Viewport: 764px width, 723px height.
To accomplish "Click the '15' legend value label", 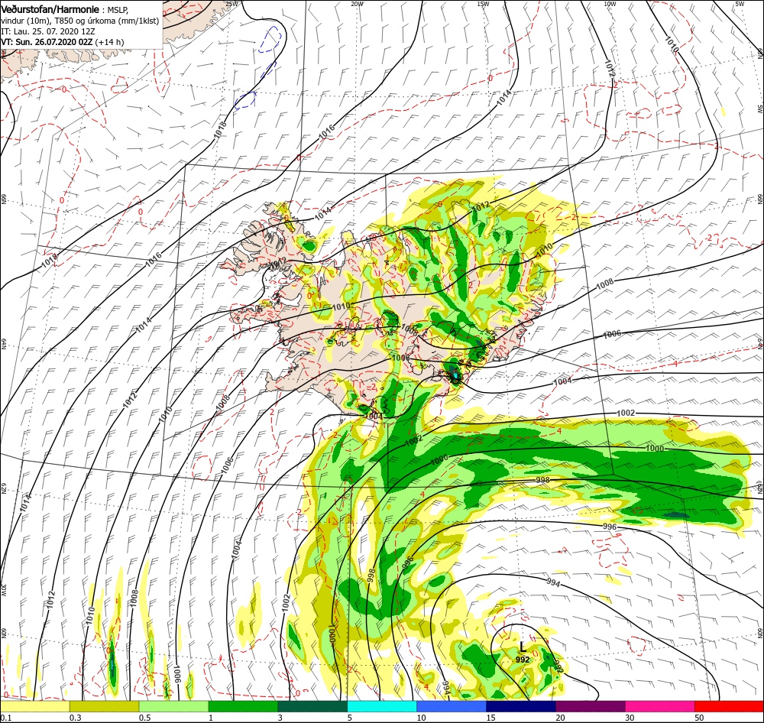I will (x=490, y=718).
